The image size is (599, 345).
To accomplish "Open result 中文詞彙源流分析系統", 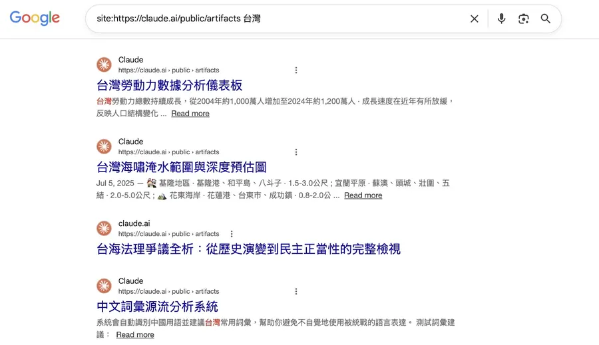I will point(157,307).
